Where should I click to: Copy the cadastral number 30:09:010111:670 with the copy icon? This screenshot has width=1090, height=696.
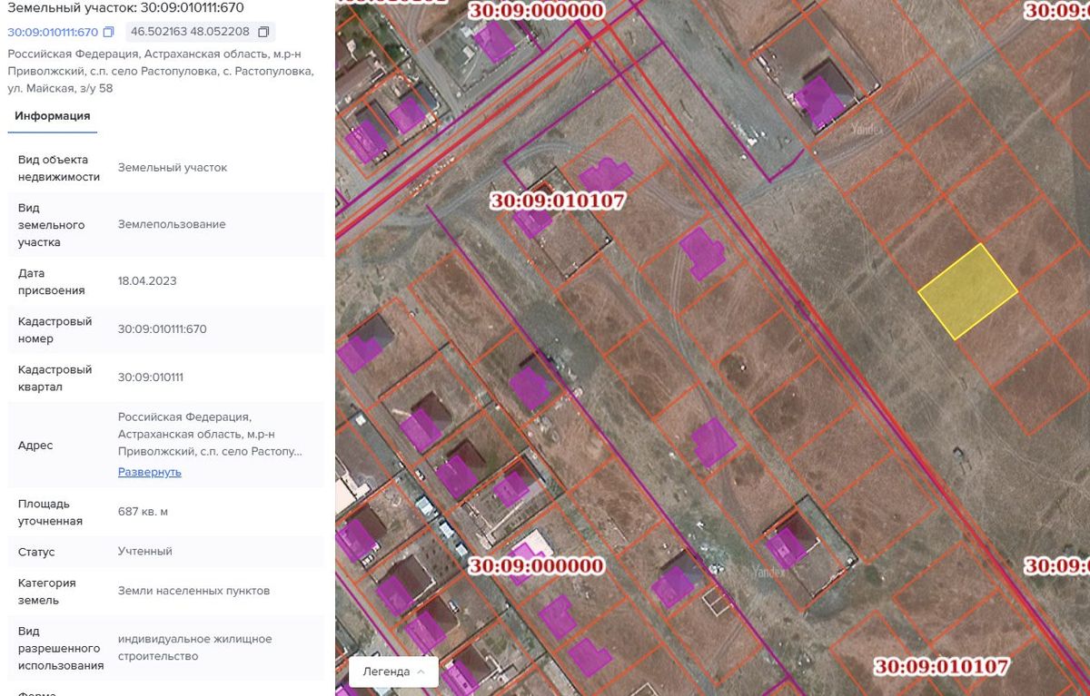[109, 33]
